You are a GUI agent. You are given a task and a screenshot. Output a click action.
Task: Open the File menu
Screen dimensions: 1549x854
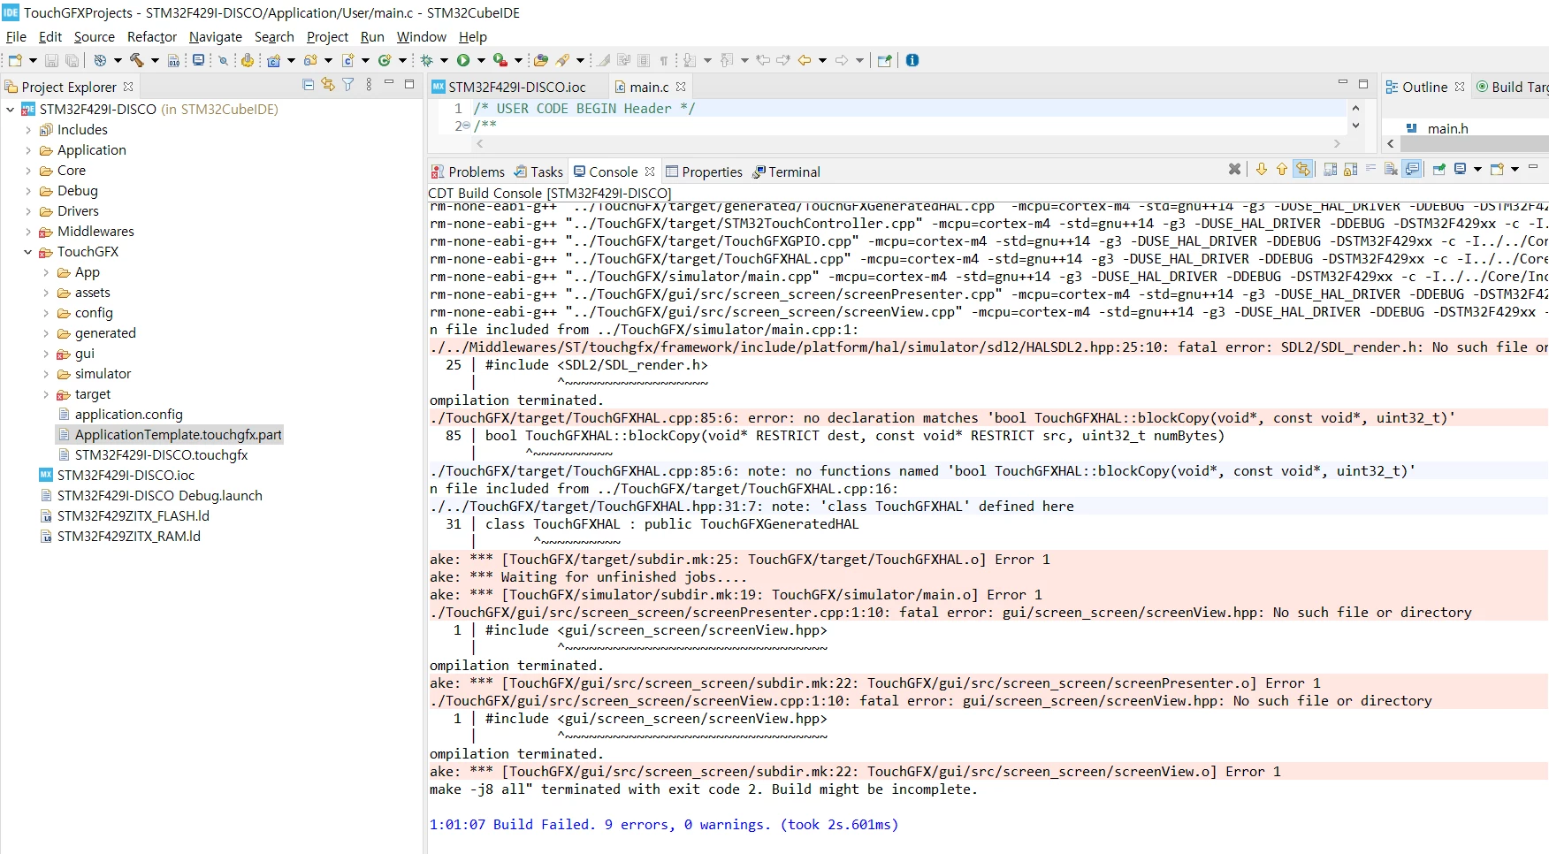click(x=16, y=37)
